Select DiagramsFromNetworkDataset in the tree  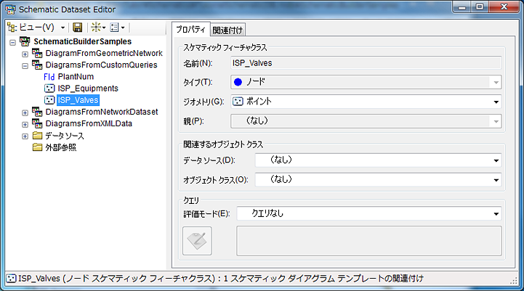pos(102,112)
